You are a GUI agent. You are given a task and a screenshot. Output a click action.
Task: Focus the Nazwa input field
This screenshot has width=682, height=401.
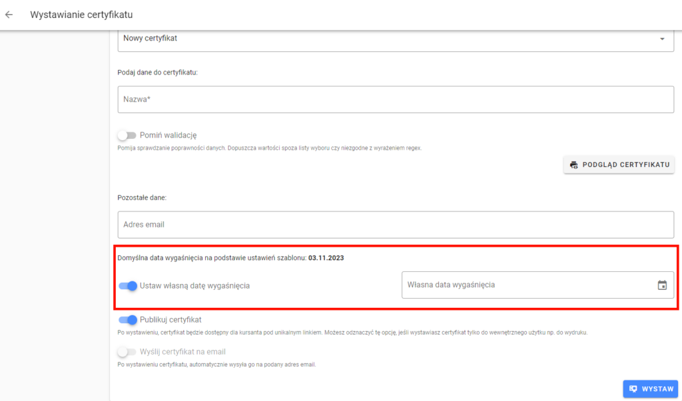click(x=396, y=100)
